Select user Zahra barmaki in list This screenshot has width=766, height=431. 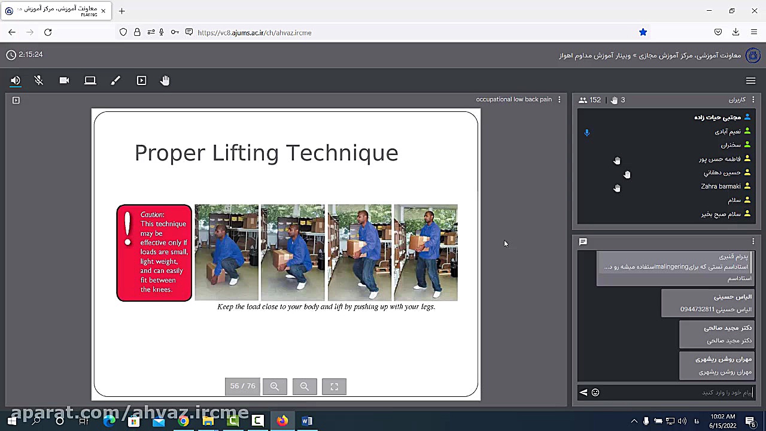[721, 187]
